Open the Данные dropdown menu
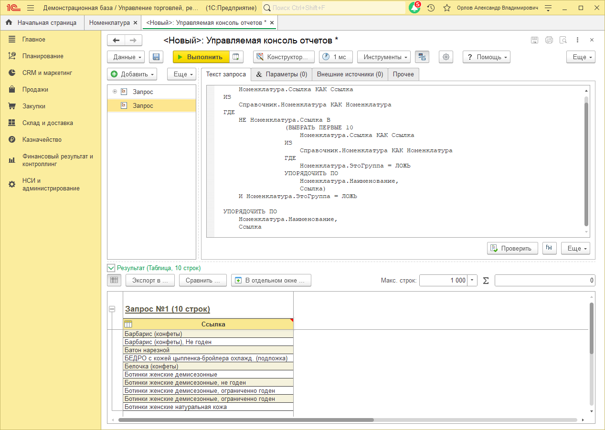This screenshot has height=430, width=605. tap(126, 57)
